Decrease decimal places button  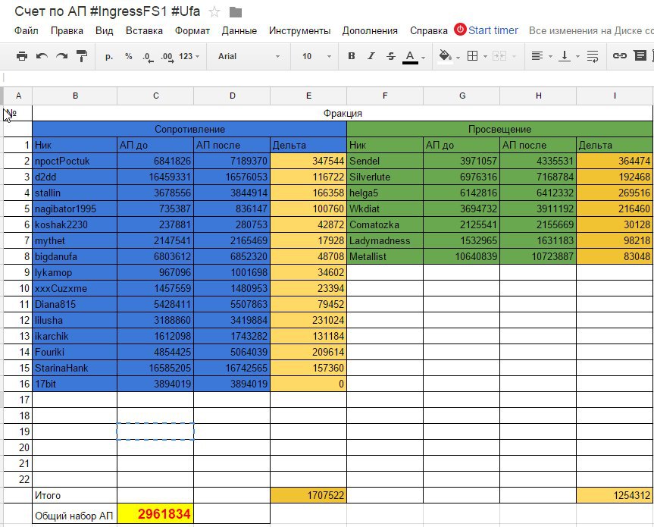[148, 57]
